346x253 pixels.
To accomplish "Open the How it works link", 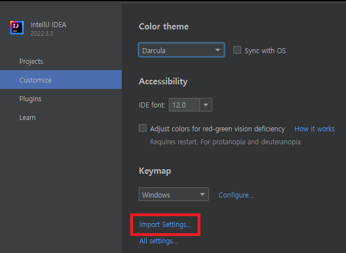I will pos(314,129).
